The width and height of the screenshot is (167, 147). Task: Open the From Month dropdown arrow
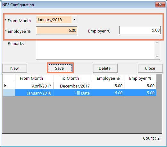click(x=74, y=20)
